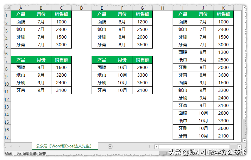Click horizontal scrollbar right arrow
Viewport: 251px width, 160px height.
point(239,147)
